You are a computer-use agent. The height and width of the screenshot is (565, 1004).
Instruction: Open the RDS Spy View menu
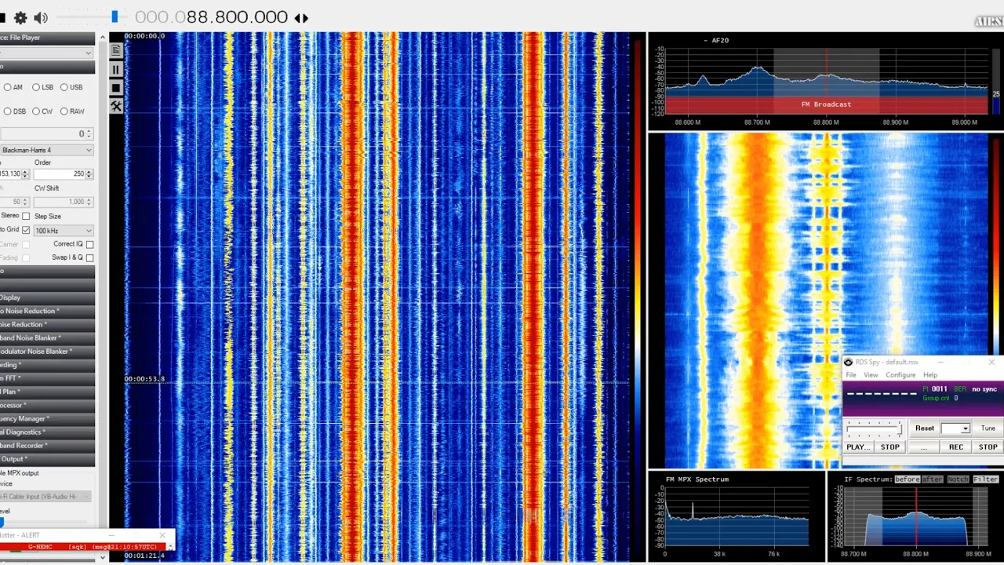pyautogui.click(x=871, y=375)
